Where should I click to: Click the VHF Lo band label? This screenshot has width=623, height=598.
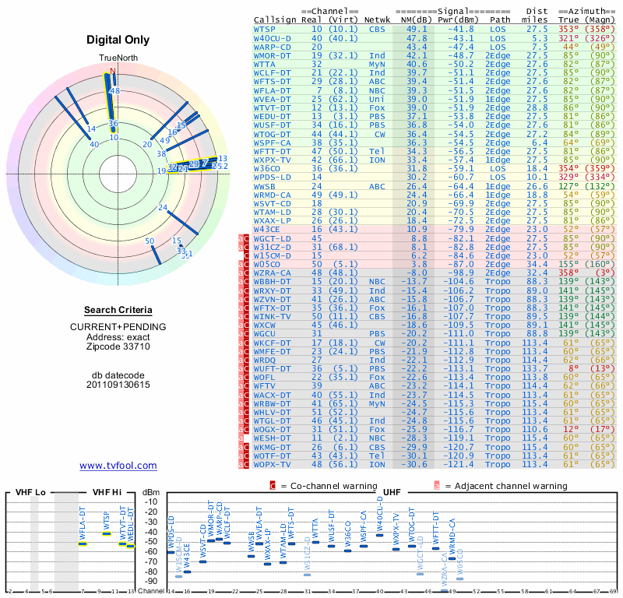click(30, 492)
